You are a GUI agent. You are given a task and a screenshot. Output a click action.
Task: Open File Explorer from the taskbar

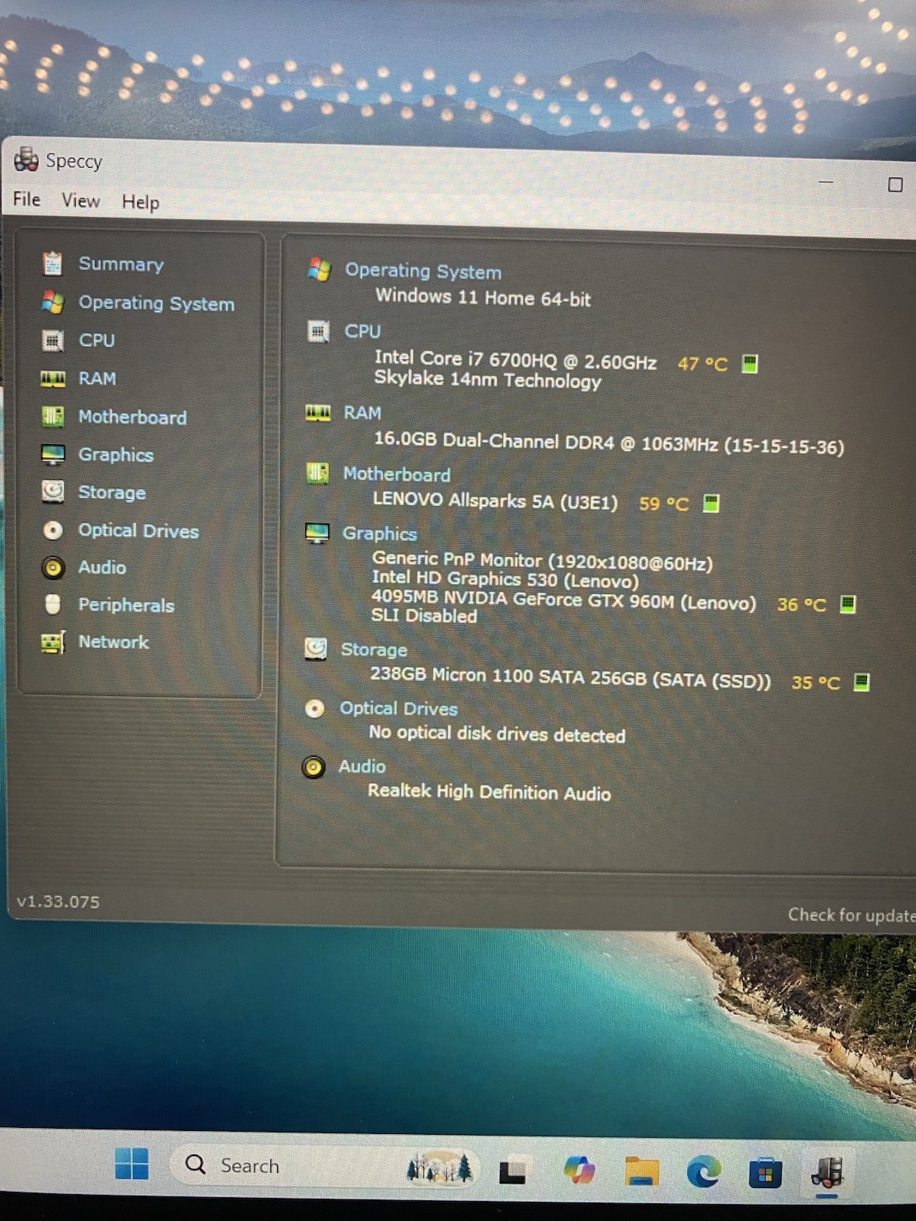[641, 1170]
